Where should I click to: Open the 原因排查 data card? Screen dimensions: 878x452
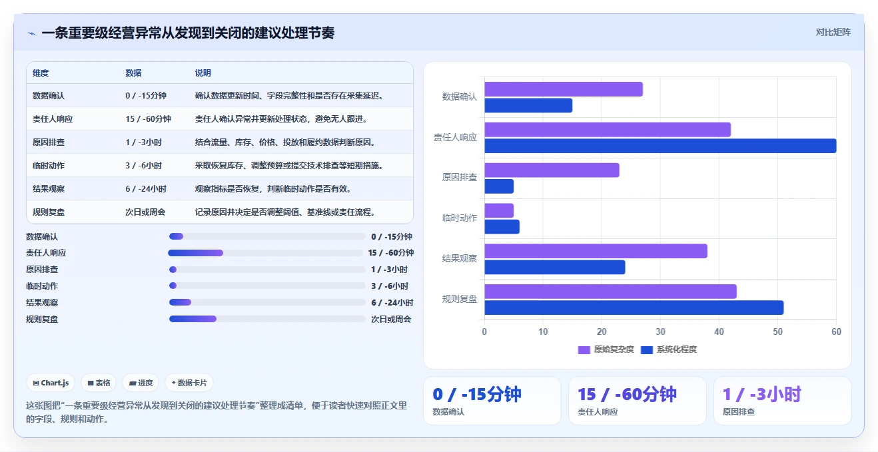[x=782, y=401]
